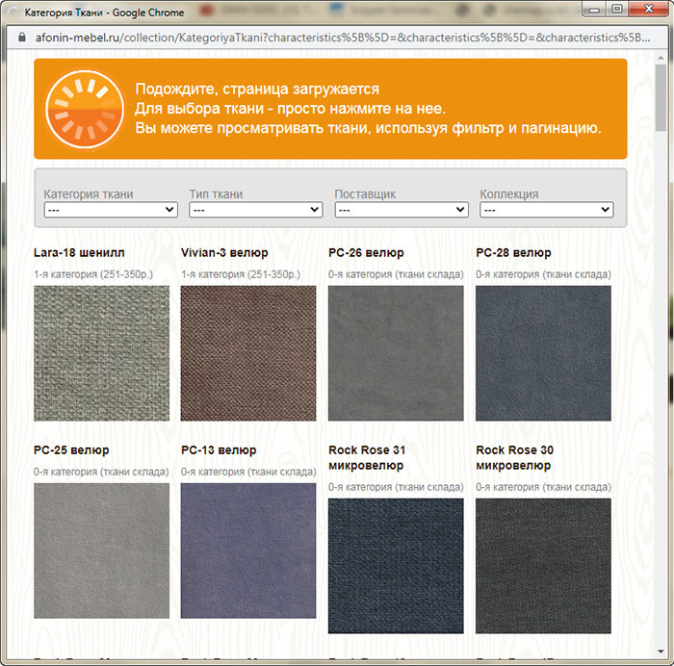The height and width of the screenshot is (666, 674).
Task: Click 0-я категория text under PC-26
Action: tap(396, 274)
